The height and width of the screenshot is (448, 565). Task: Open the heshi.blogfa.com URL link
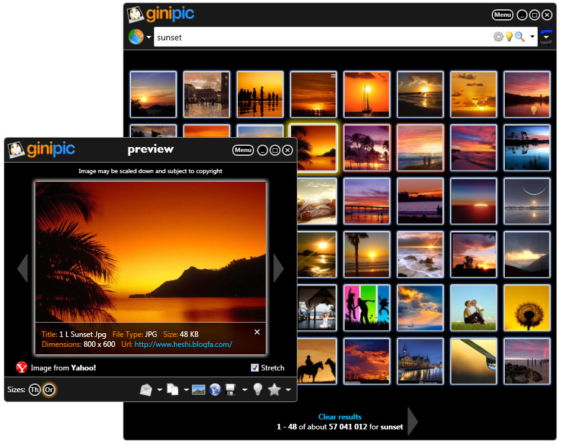tap(183, 344)
